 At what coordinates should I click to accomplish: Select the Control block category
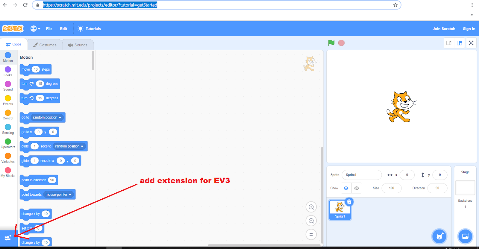[x=8, y=115]
